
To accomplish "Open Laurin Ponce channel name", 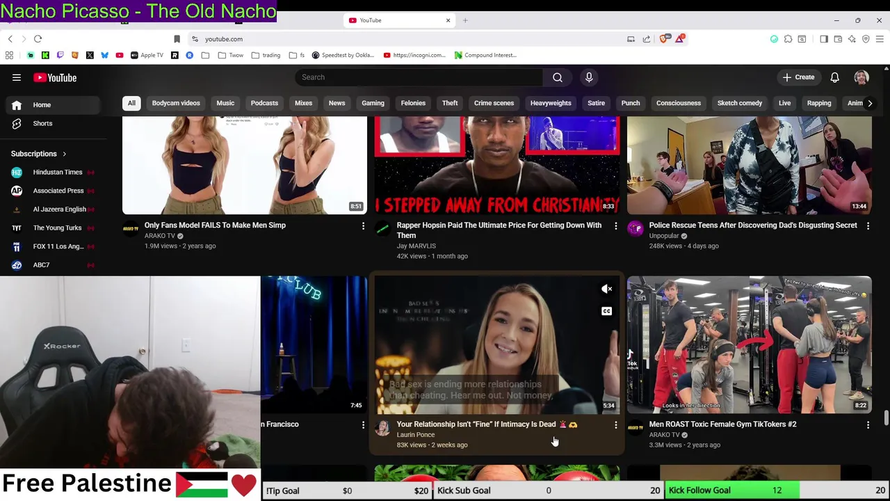I will pos(415,435).
